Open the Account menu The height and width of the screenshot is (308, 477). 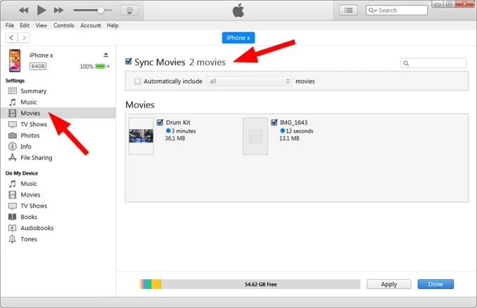coord(90,25)
